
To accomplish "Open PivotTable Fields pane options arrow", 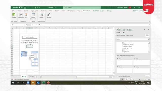I will point(144,30).
